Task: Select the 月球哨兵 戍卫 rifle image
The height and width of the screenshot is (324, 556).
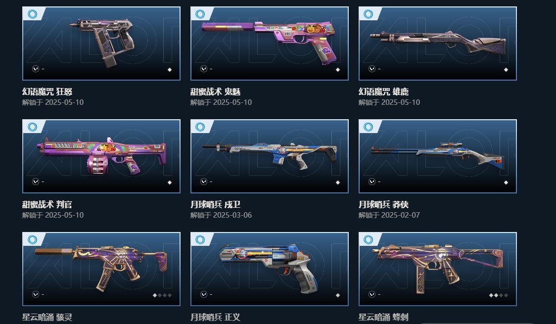Action: [x=270, y=156]
